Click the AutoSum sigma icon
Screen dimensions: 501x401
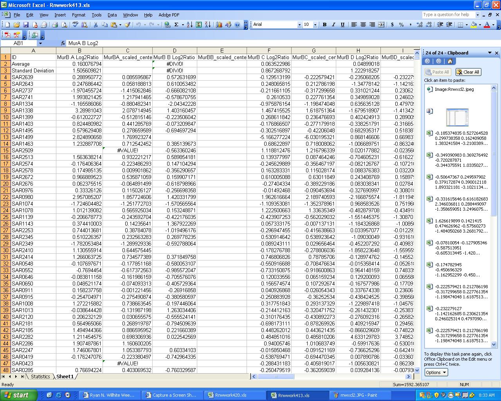tap(177, 25)
